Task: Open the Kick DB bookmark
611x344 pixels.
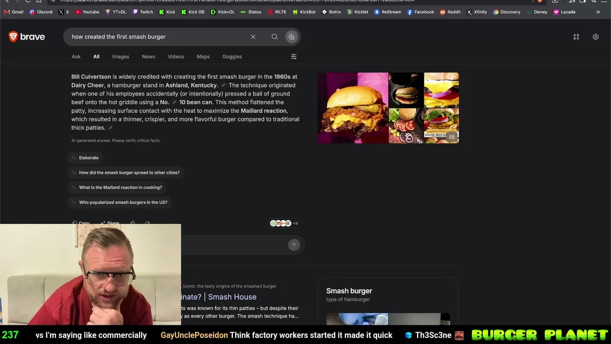Action: point(193,12)
